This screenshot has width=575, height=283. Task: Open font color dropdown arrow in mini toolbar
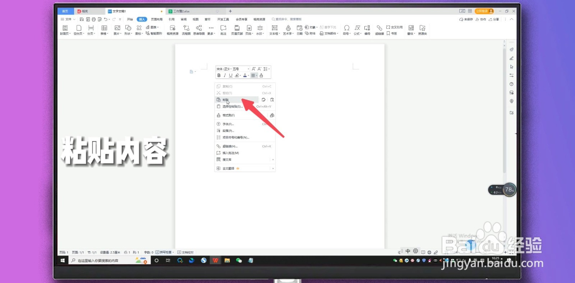[248, 76]
